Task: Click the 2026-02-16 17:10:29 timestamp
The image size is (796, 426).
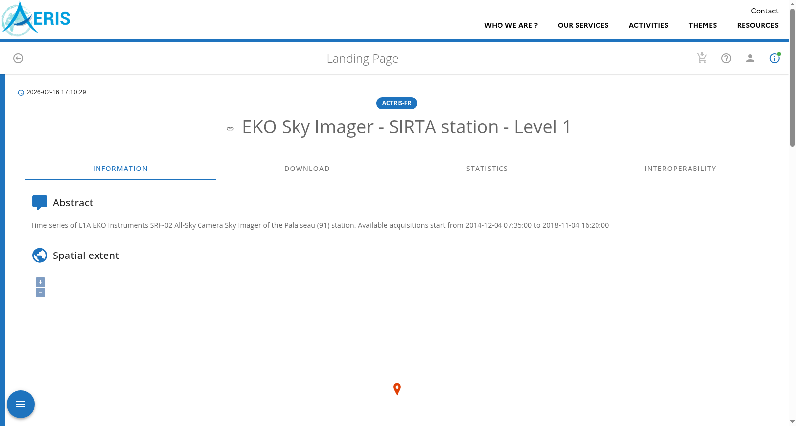Action: pyautogui.click(x=56, y=92)
